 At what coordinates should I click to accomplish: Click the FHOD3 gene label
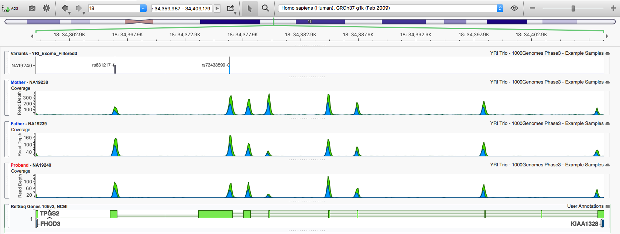click(x=50, y=224)
